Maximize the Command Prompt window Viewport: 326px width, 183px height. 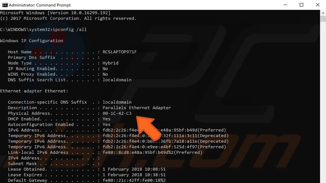(x=301, y=5)
